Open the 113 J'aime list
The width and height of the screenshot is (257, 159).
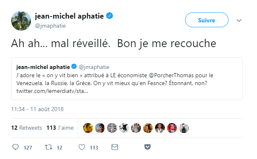(60, 128)
